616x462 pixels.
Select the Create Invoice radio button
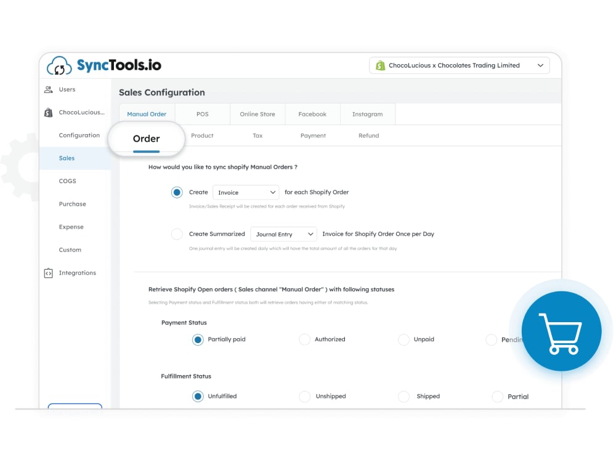[x=177, y=192]
